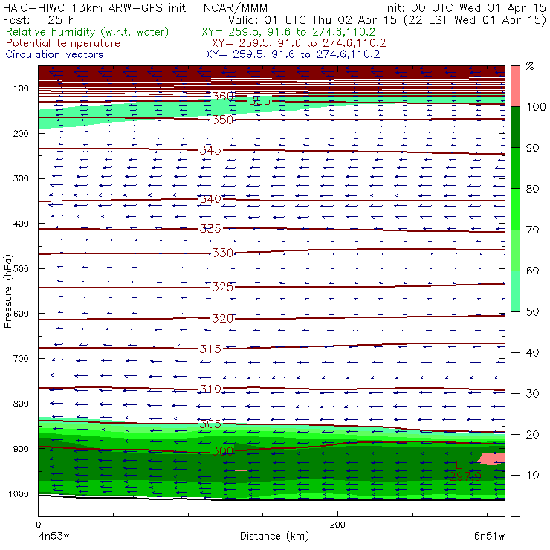Click the 325 isentrope contour label
The image size is (550, 550).
click(x=222, y=288)
